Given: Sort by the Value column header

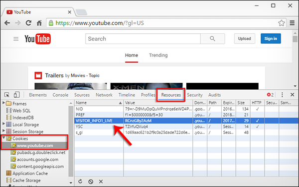Looking at the screenshot, I should pos(158,103).
